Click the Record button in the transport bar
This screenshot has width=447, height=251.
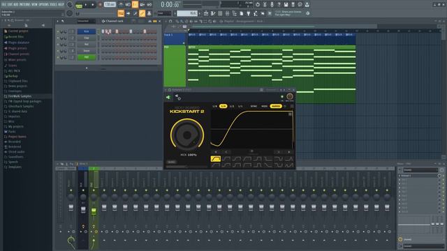click(x=100, y=5)
